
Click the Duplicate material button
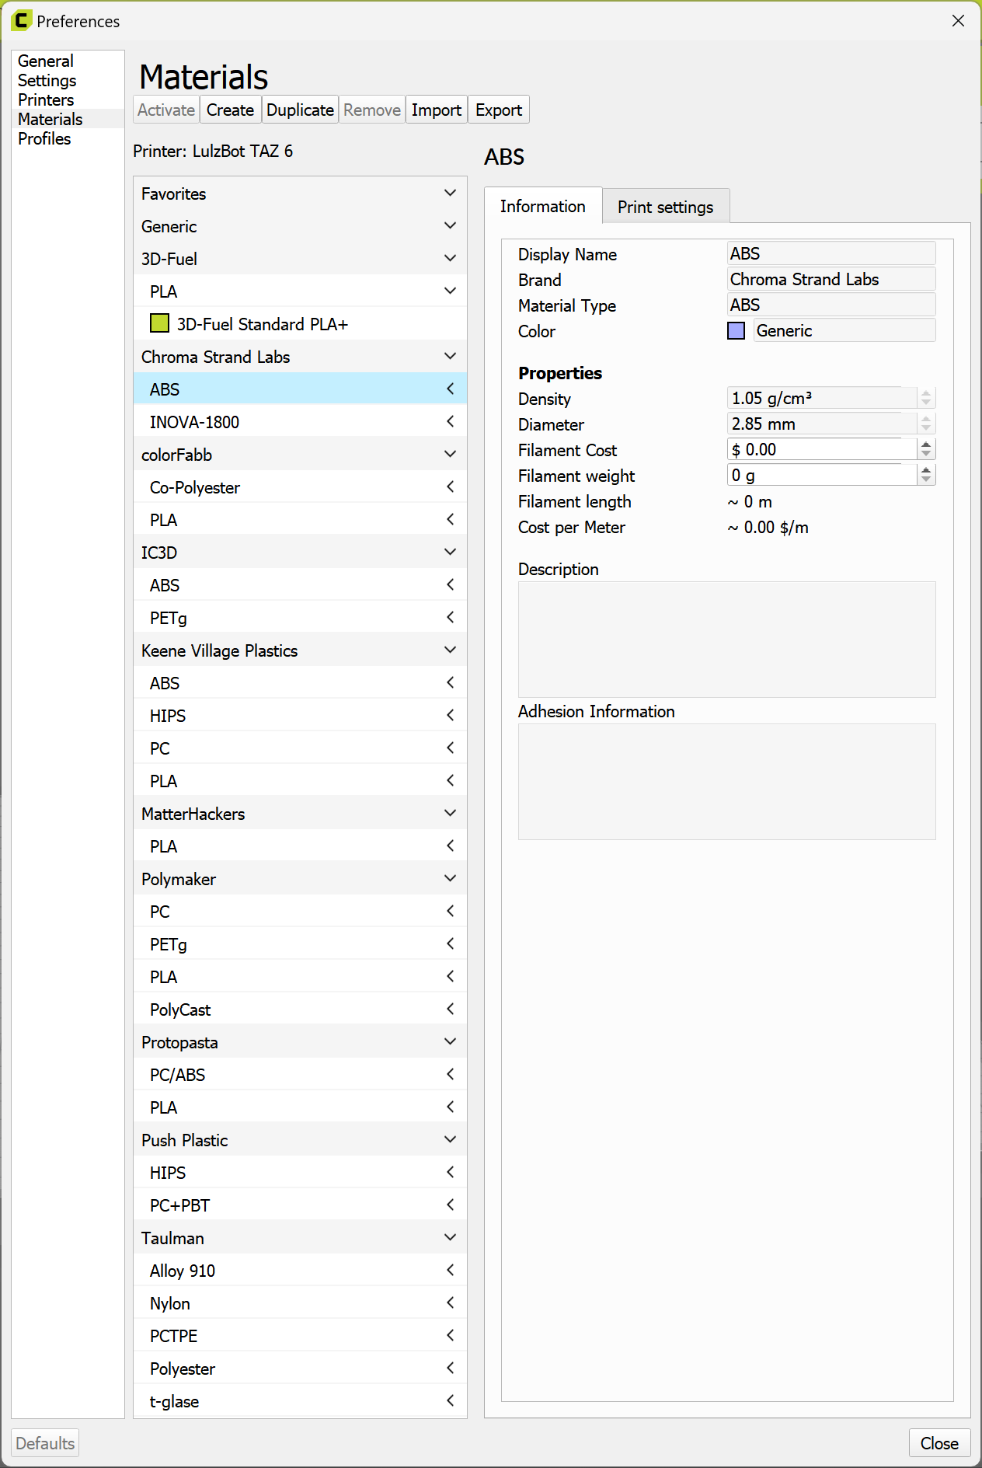click(x=300, y=110)
